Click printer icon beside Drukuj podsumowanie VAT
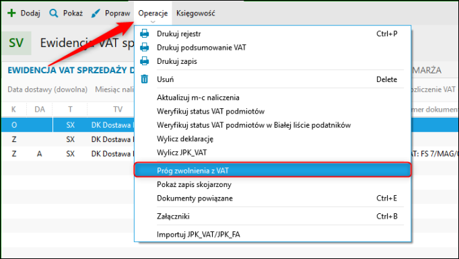 pyautogui.click(x=144, y=47)
